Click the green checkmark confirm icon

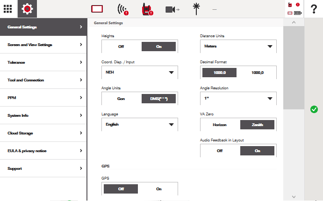[x=314, y=109]
